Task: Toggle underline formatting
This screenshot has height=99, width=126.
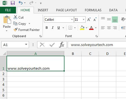Action: (x=59, y=28)
